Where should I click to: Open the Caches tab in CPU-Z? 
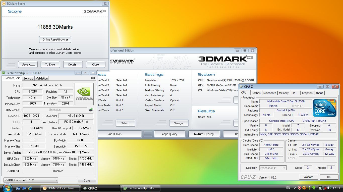tap(256, 93)
